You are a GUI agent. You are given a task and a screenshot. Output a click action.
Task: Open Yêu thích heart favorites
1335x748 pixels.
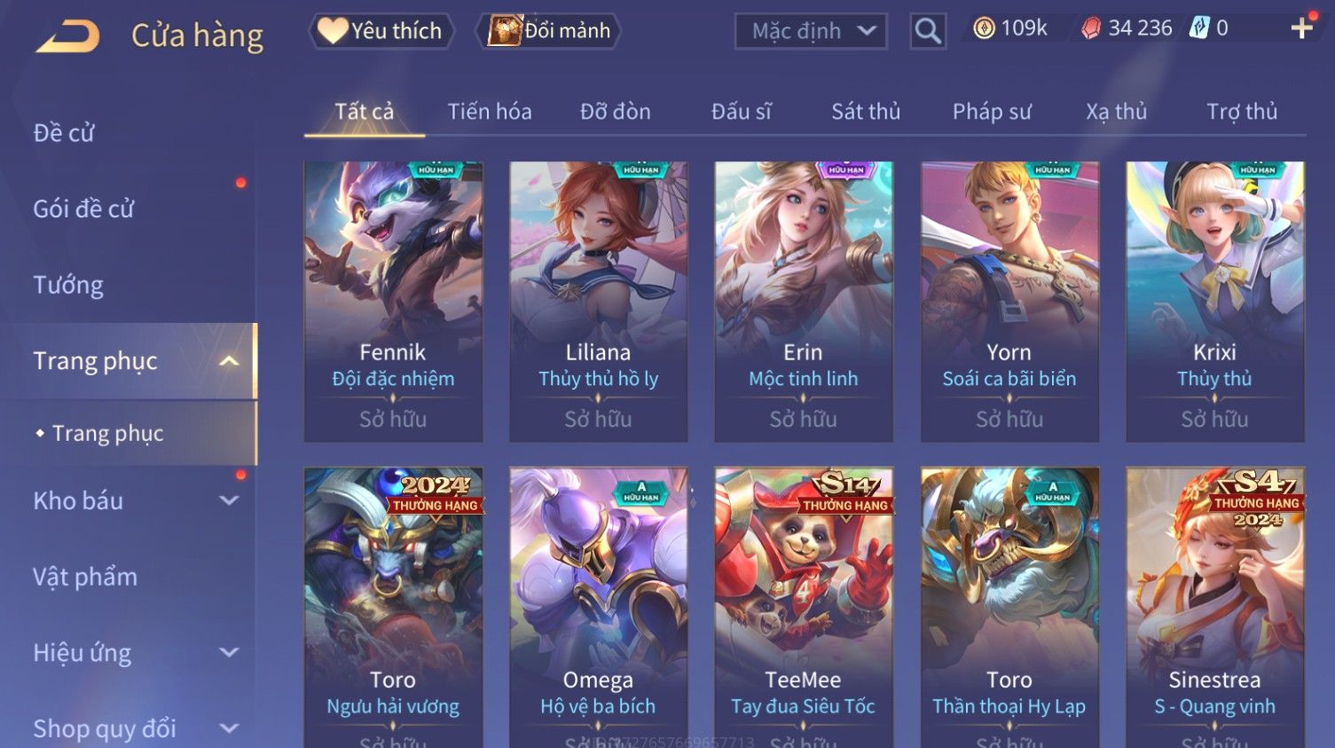(381, 31)
